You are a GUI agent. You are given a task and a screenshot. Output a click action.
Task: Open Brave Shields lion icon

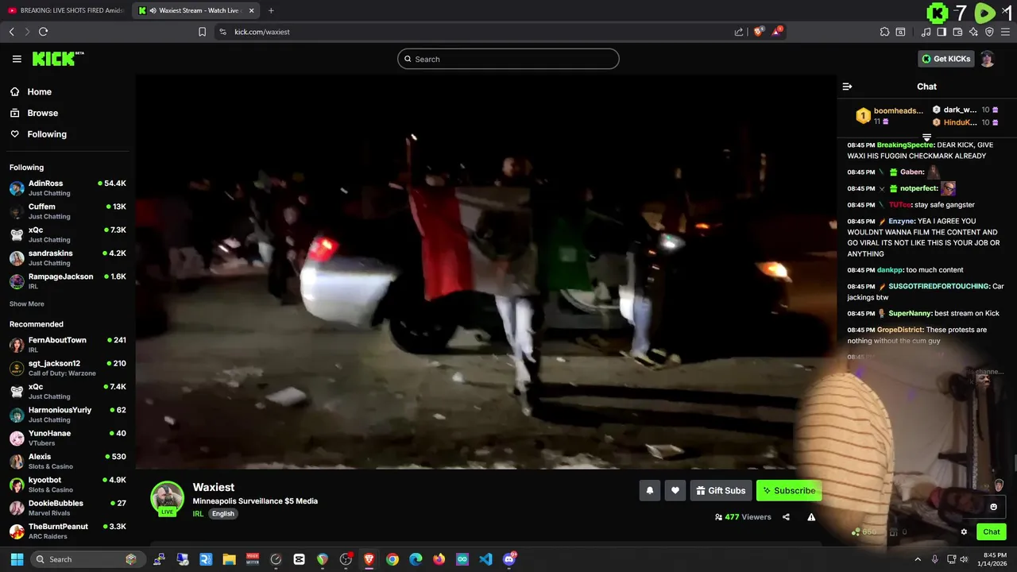point(758,32)
